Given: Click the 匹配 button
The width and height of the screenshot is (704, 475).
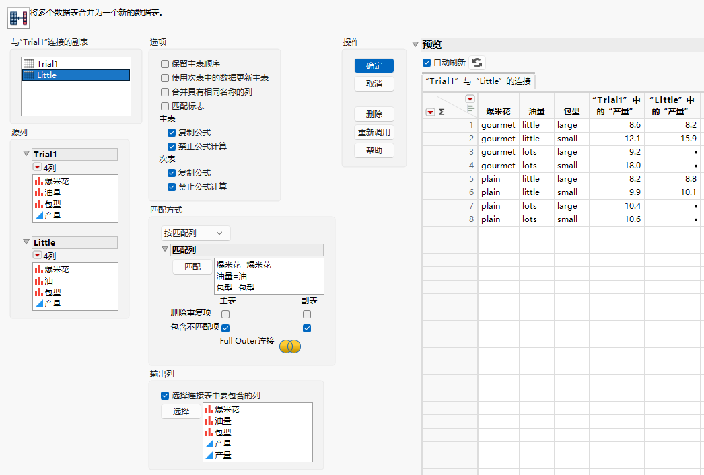Looking at the screenshot, I should point(192,266).
